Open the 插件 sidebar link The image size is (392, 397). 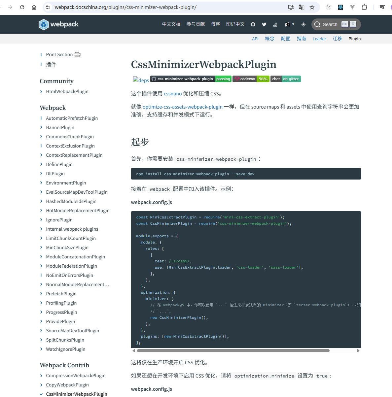(x=51, y=65)
